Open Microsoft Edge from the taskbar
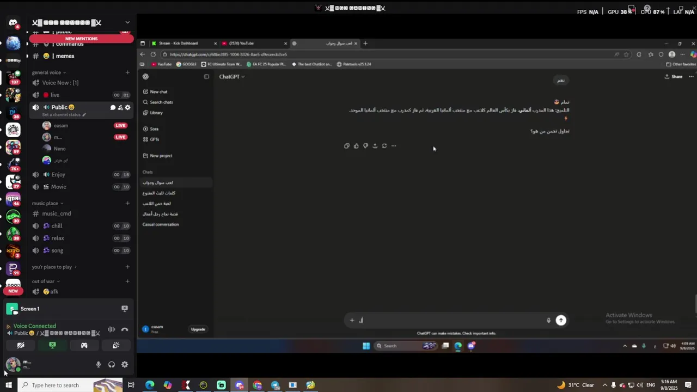This screenshot has height=392, width=697. pos(150,385)
